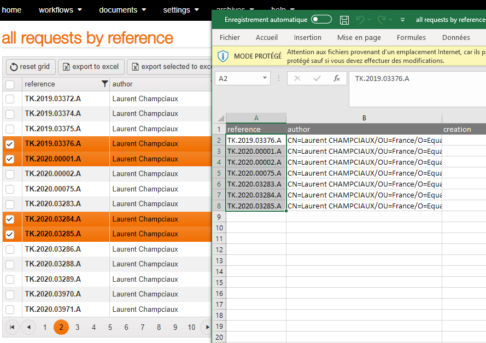This screenshot has height=343, width=486.
Task: Click the Excel save icon
Action: click(x=344, y=20)
